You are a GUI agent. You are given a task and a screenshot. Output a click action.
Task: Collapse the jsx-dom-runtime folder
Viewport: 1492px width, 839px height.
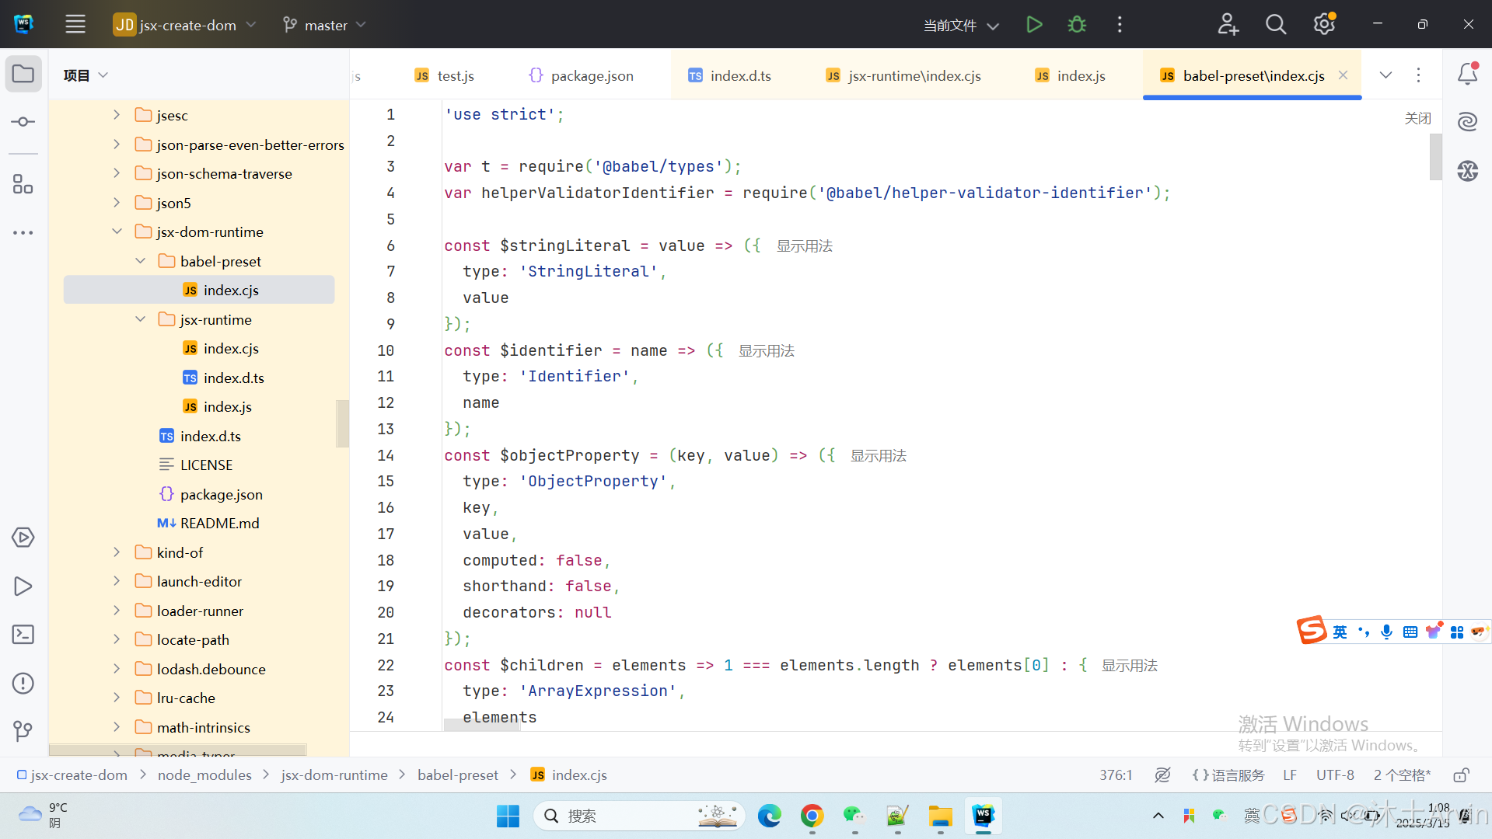(117, 231)
